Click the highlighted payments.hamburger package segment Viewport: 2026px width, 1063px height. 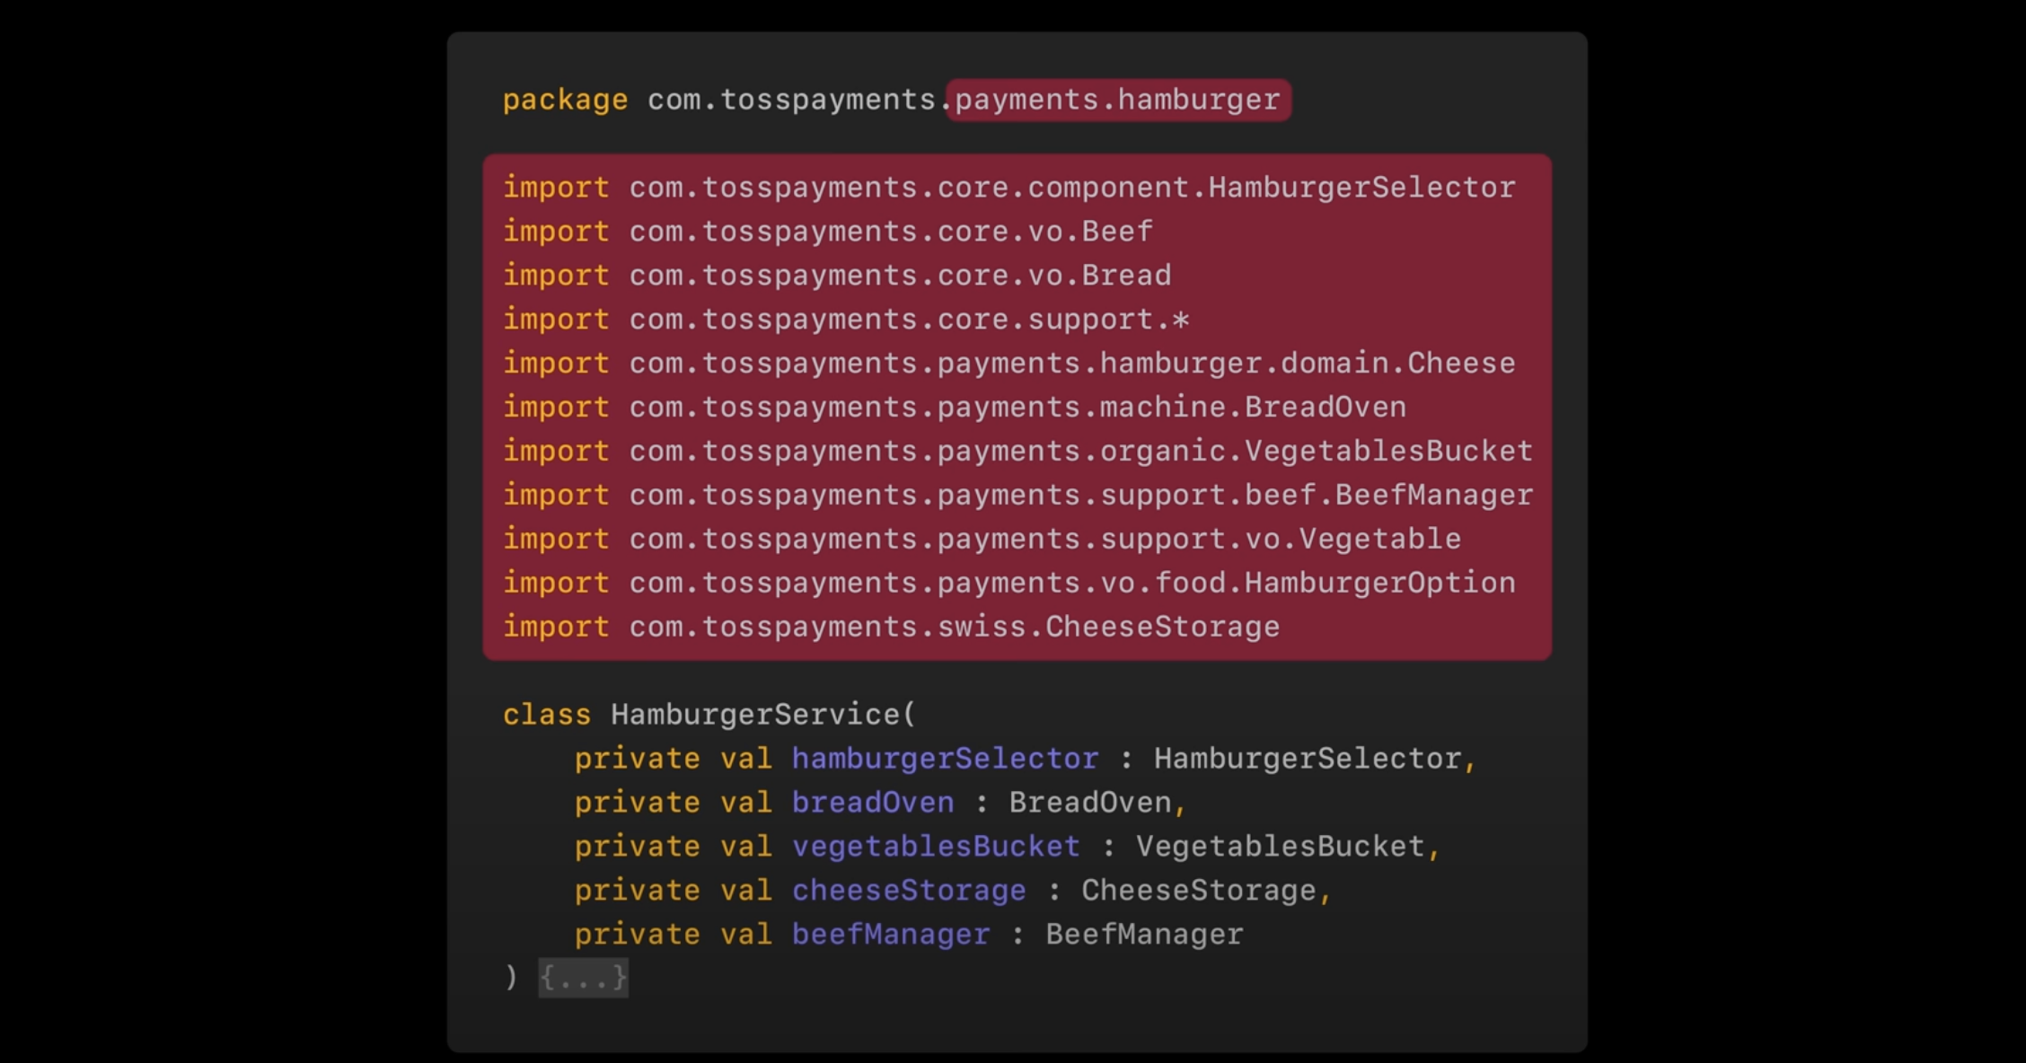pyautogui.click(x=1117, y=100)
